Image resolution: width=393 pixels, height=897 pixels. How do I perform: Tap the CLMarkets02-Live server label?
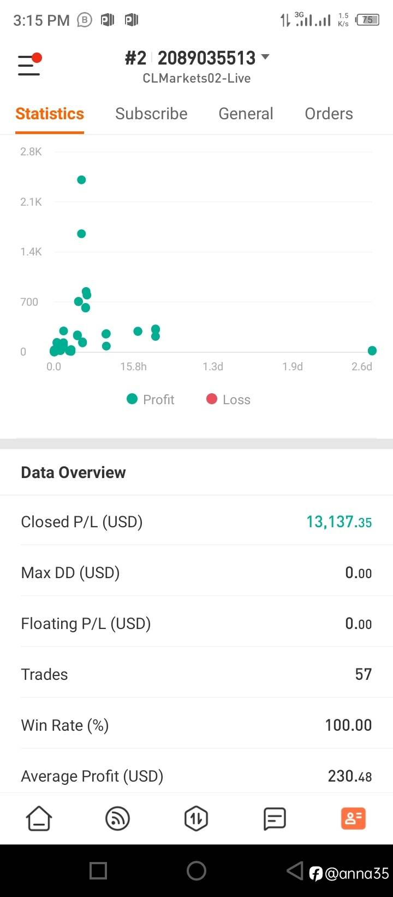click(x=196, y=78)
